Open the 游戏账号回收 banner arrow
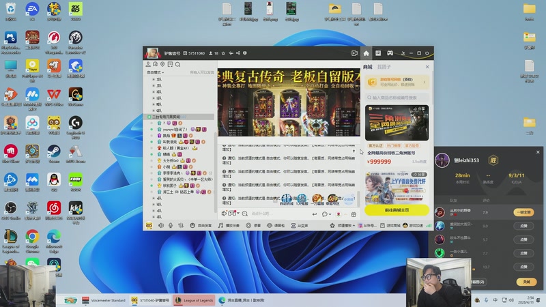This screenshot has height=307, width=546. point(424,82)
